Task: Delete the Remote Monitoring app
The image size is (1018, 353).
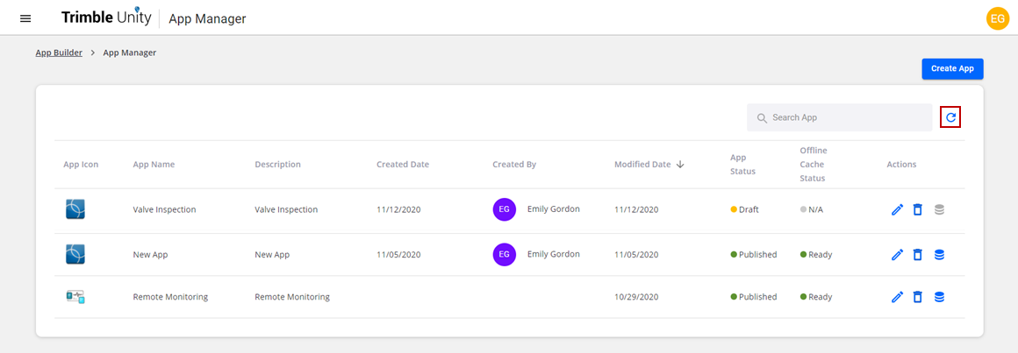Action: click(917, 297)
